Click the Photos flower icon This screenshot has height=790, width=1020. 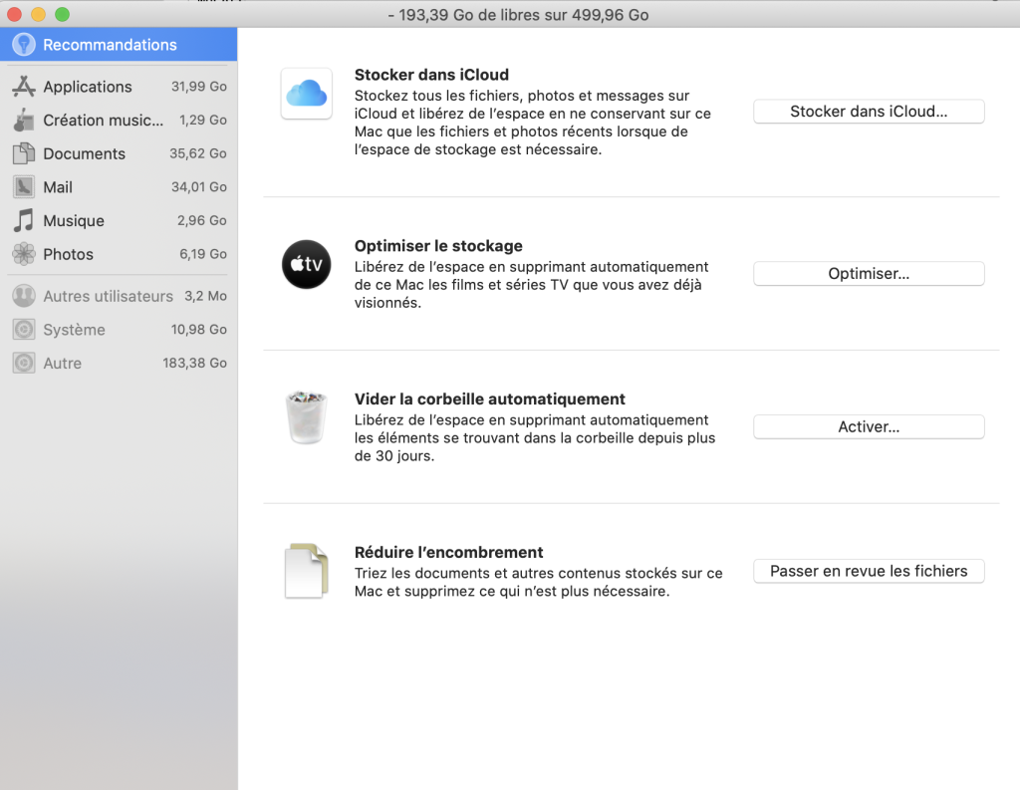(24, 254)
